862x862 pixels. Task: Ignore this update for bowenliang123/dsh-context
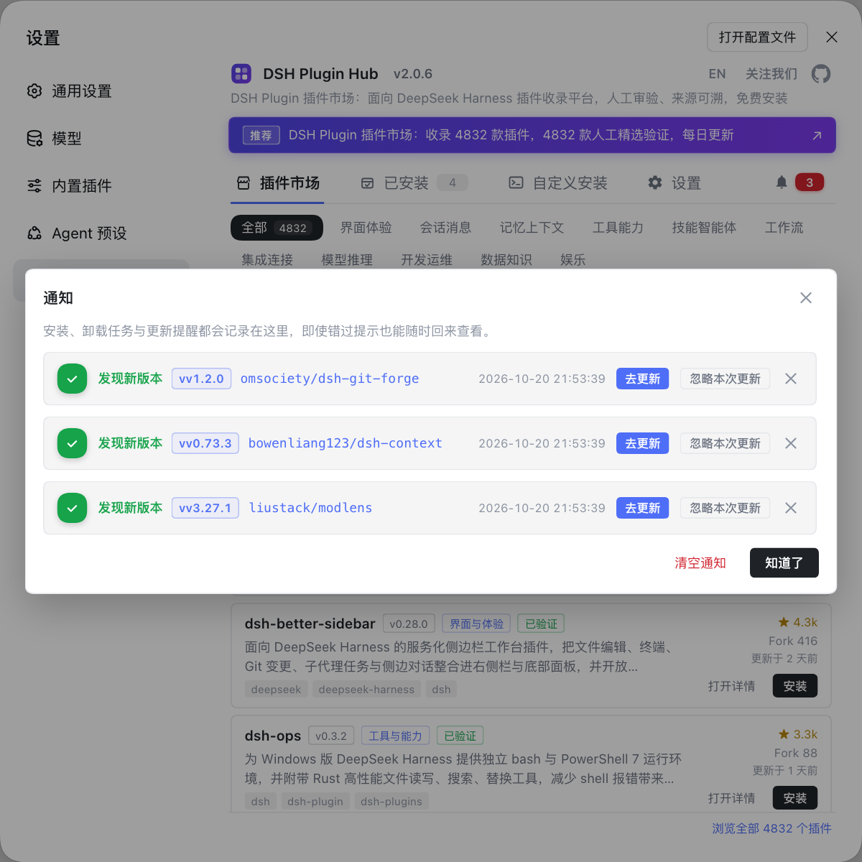click(x=725, y=443)
